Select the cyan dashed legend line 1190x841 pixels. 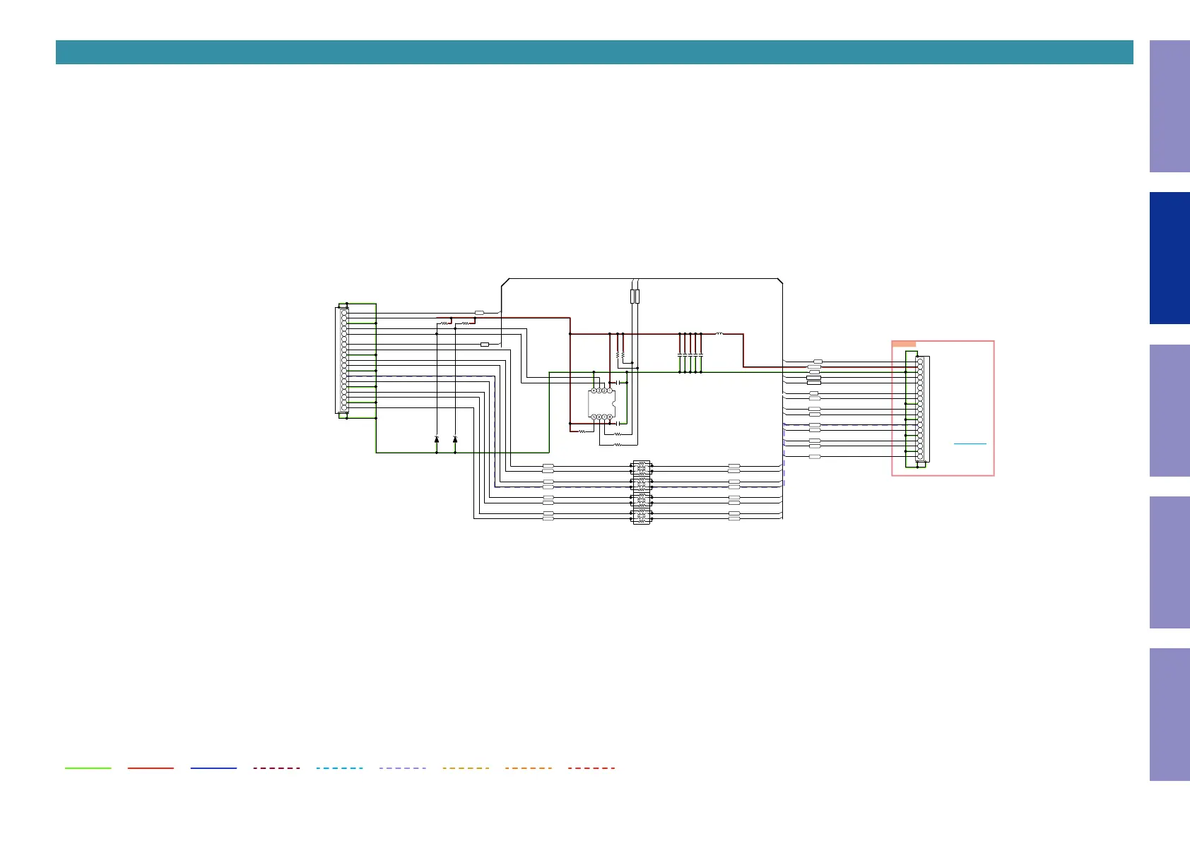click(x=339, y=768)
